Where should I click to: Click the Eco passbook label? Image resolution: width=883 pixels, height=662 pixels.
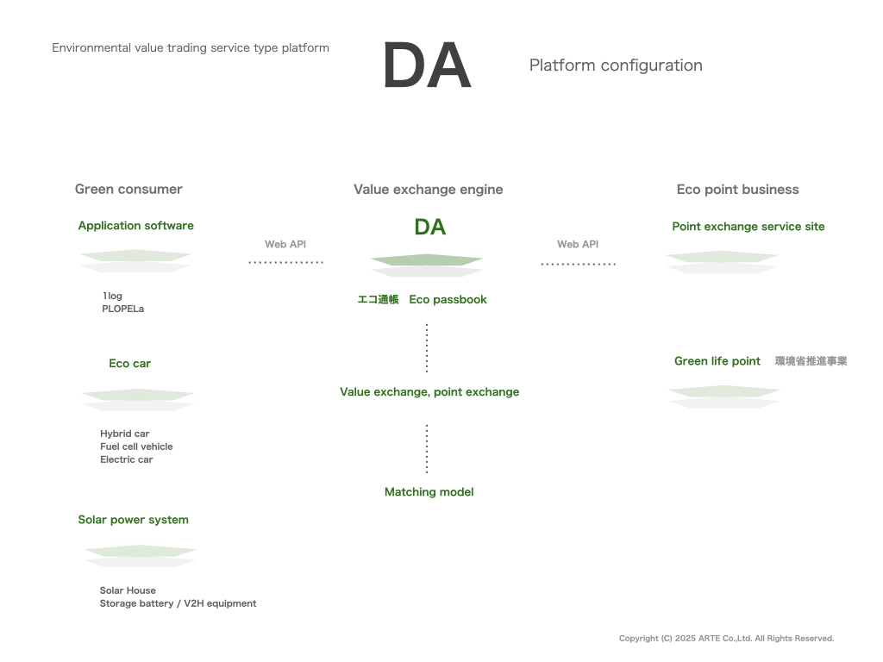click(448, 299)
